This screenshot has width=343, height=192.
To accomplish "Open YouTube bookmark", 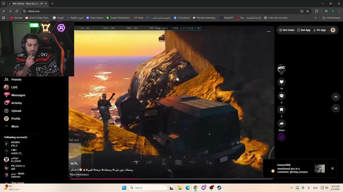I will coord(16,18).
